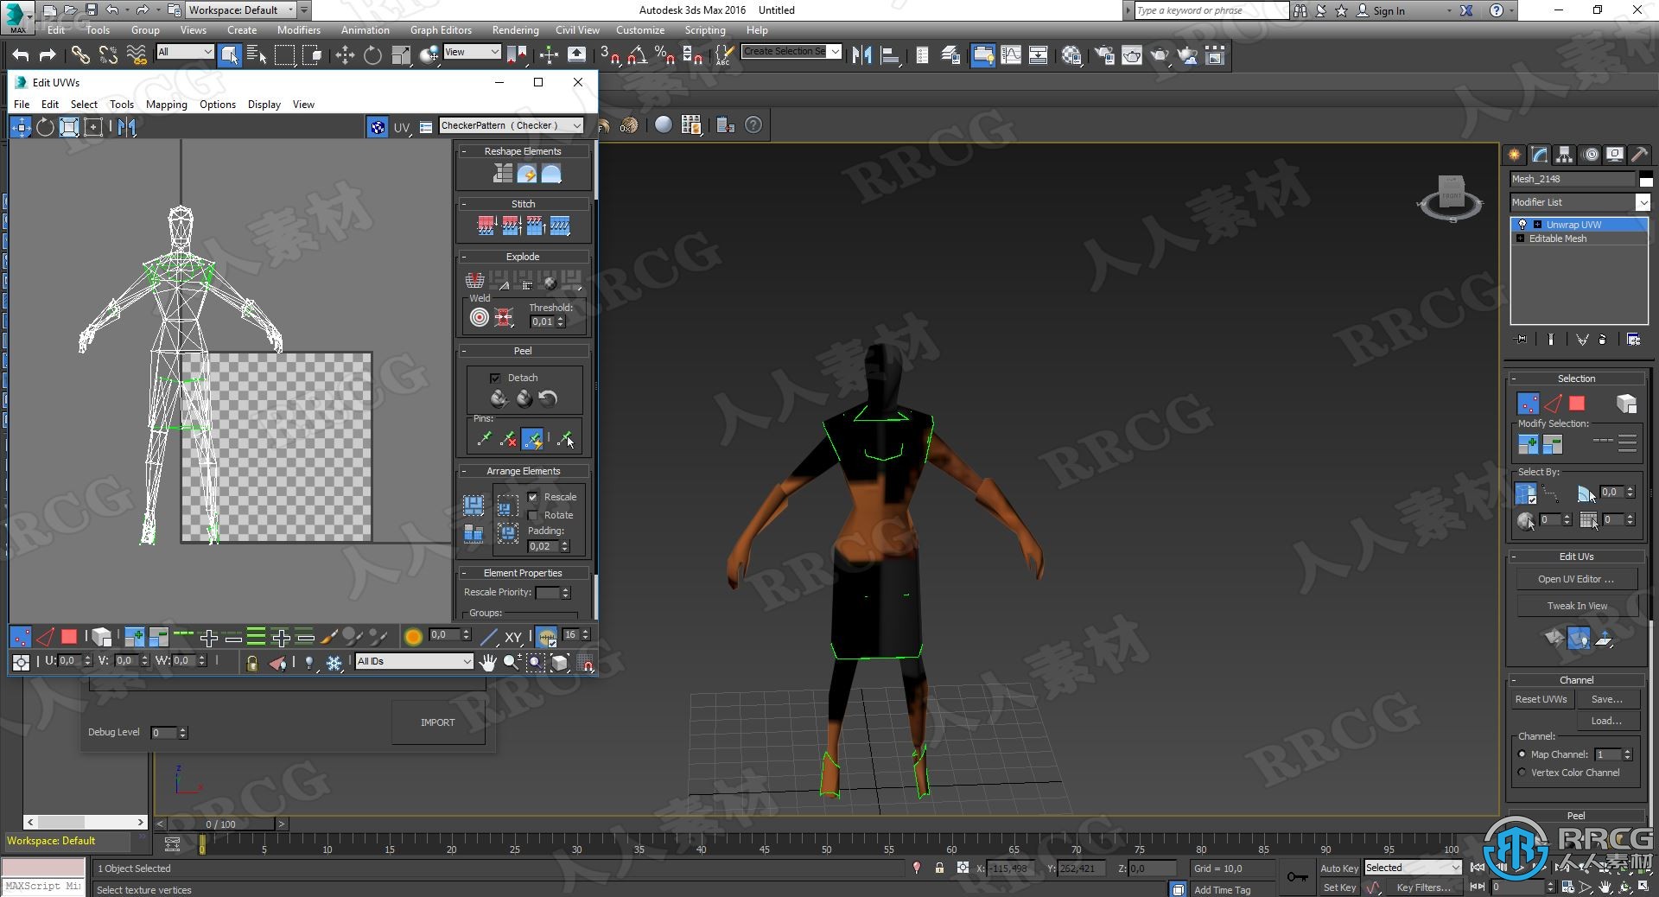Screen dimensions: 1659x897
Task: Toggle the Auto Key button
Action: [x=1338, y=868]
